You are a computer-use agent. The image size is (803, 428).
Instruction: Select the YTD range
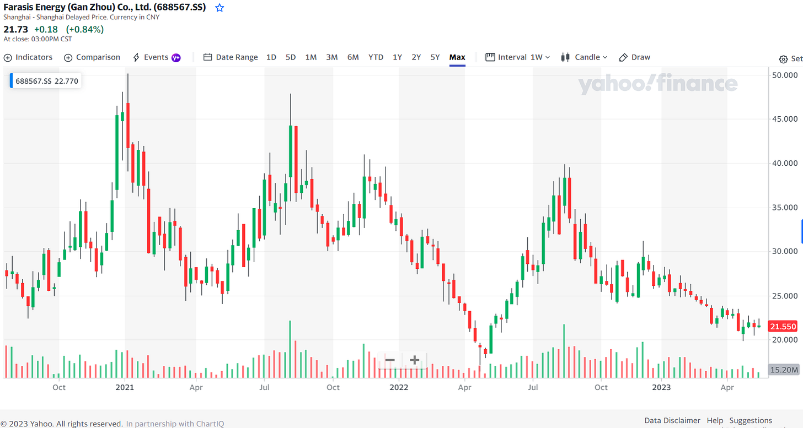pos(376,57)
